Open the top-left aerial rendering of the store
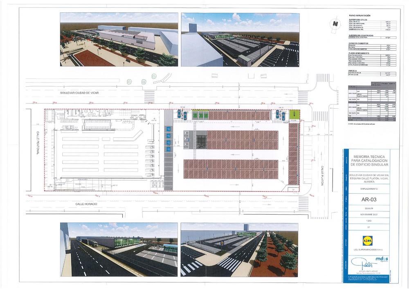 click(x=119, y=39)
